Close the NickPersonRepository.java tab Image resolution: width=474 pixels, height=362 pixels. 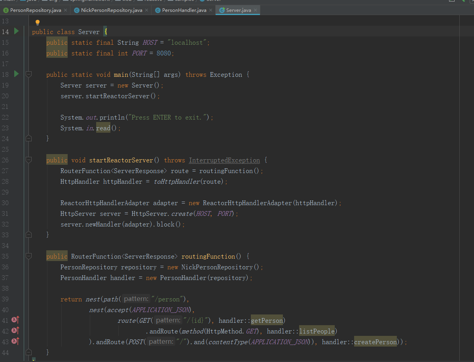point(147,10)
